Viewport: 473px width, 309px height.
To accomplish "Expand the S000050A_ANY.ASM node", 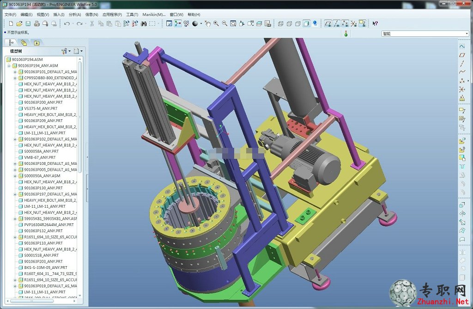I will click(15, 176).
